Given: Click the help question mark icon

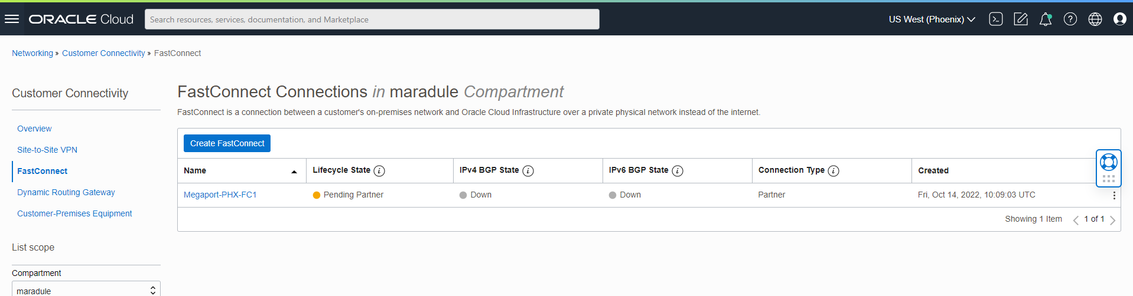Looking at the screenshot, I should pos(1070,19).
